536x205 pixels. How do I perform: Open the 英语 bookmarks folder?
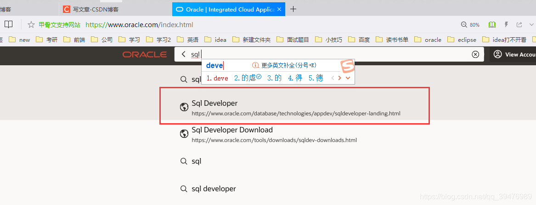pyautogui.click(x=188, y=40)
